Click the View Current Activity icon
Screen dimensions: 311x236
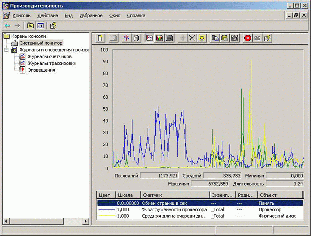point(126,38)
